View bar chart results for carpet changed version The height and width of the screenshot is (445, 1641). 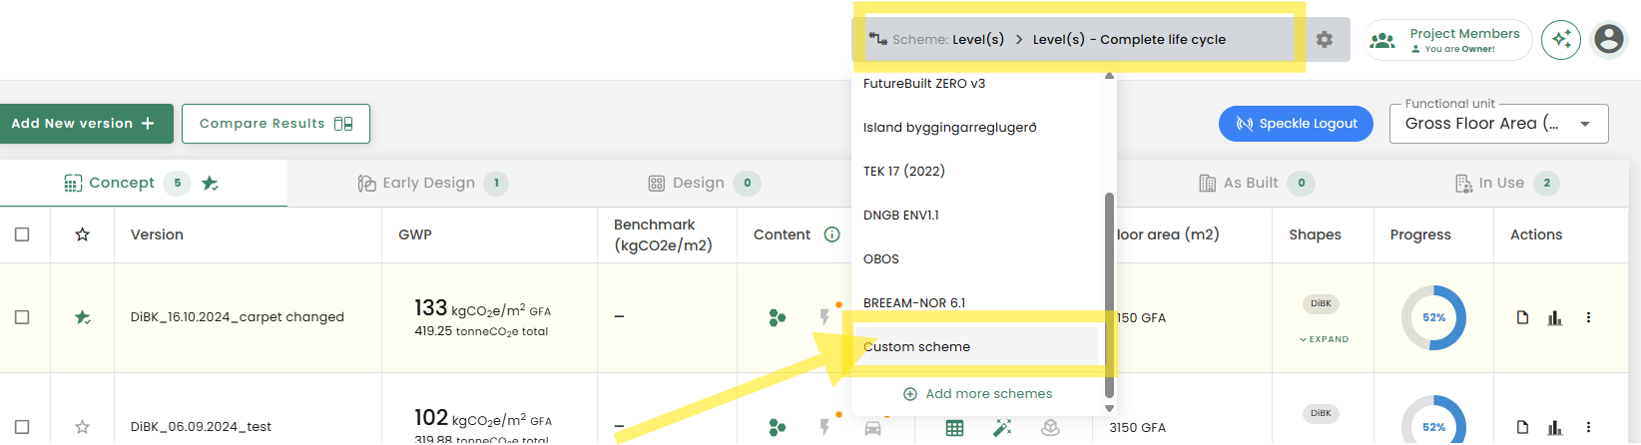pyautogui.click(x=1554, y=317)
